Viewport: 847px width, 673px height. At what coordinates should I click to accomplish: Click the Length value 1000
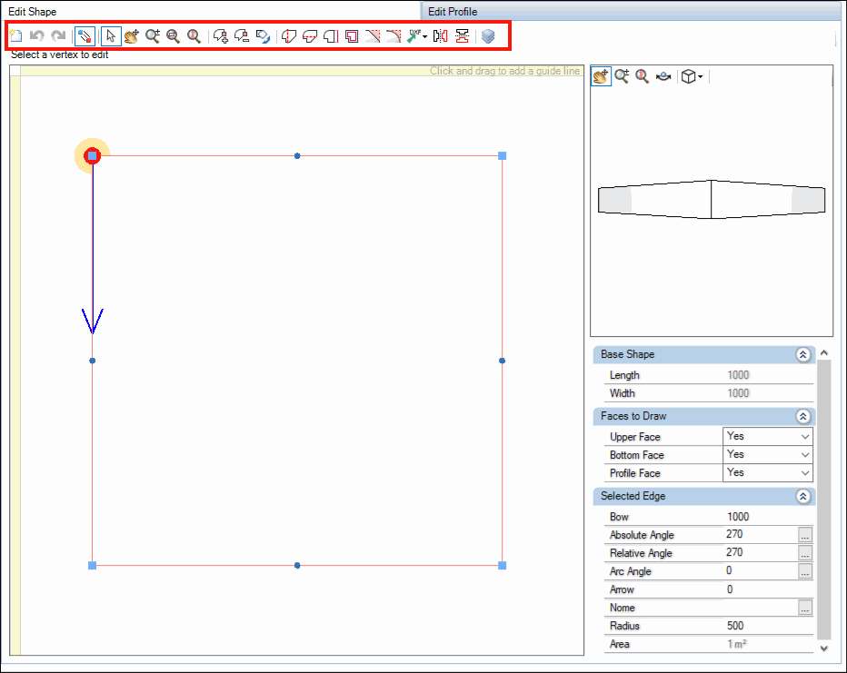738,375
